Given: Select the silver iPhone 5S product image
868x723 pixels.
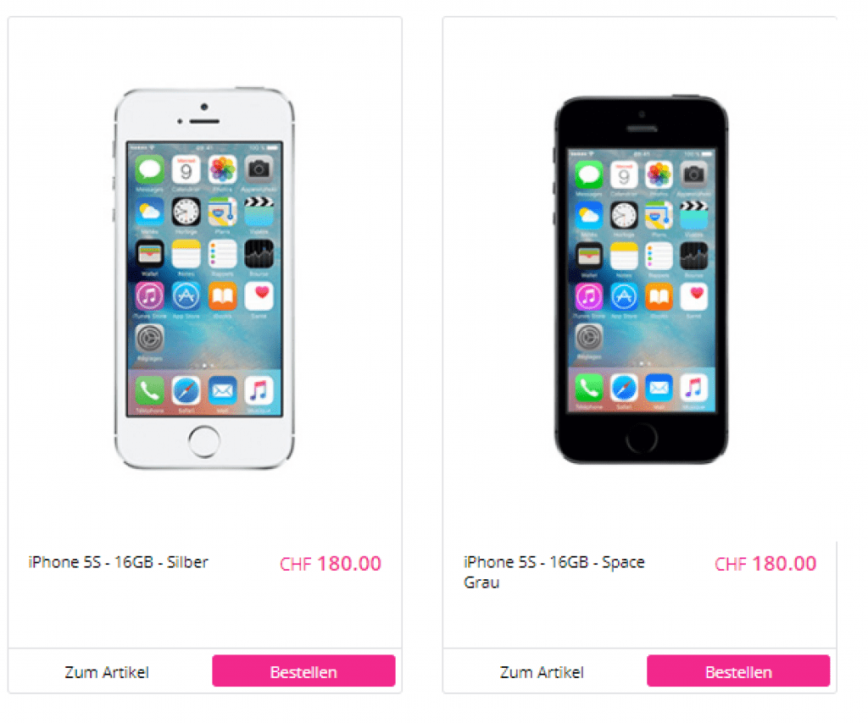Looking at the screenshot, I should (x=204, y=278).
